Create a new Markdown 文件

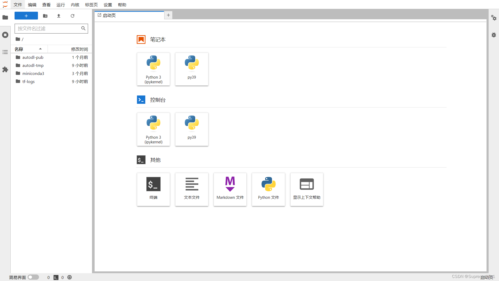click(230, 189)
